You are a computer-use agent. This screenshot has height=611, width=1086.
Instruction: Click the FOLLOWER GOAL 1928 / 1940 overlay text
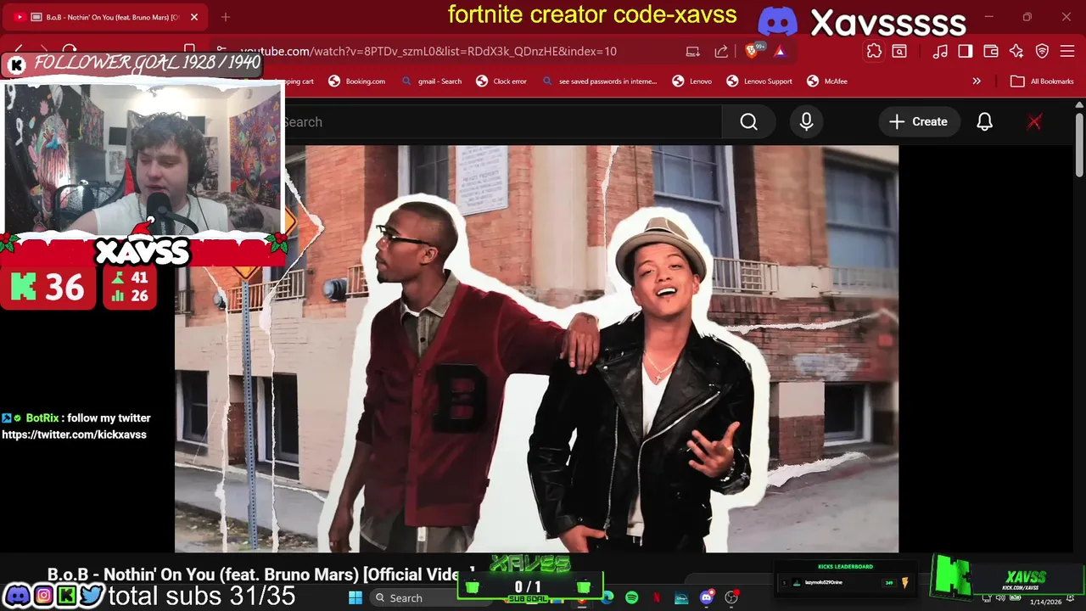click(x=147, y=63)
